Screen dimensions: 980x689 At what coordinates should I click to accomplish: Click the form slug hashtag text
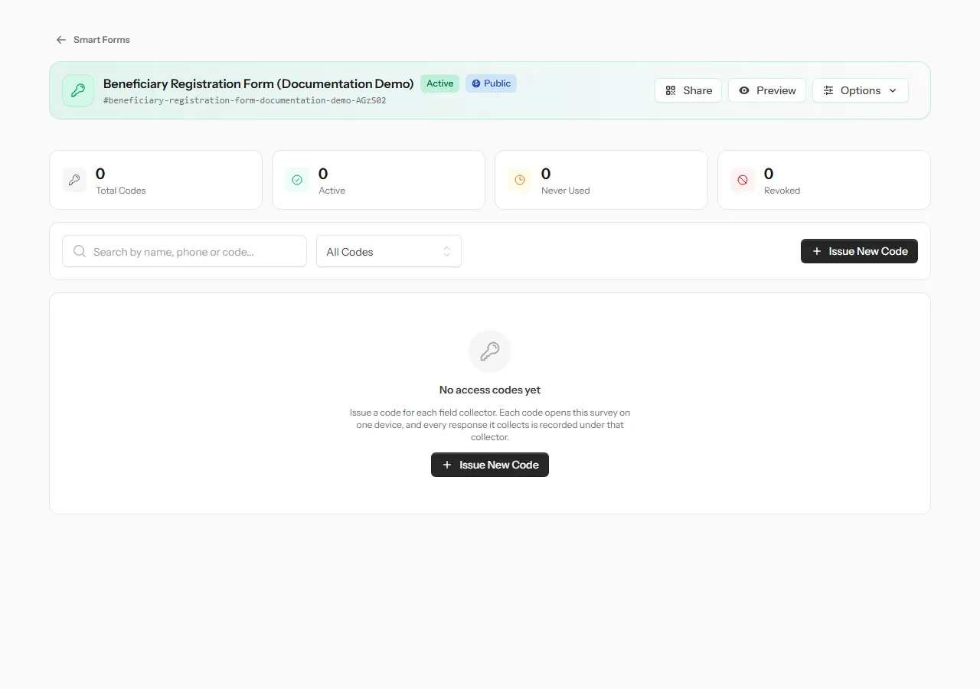[x=244, y=100]
